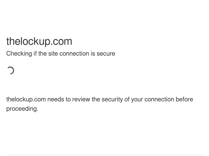Click the "Checking if the site connection" subtitle
The width and height of the screenshot is (209, 156).
[61, 54]
